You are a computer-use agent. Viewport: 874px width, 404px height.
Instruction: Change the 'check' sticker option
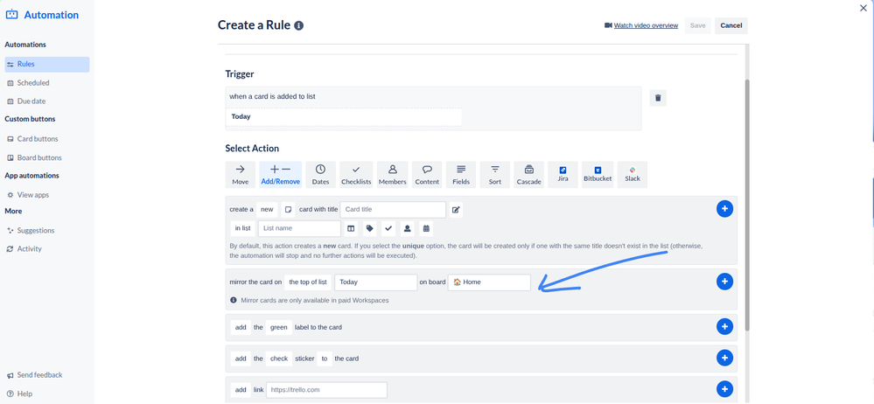point(279,359)
